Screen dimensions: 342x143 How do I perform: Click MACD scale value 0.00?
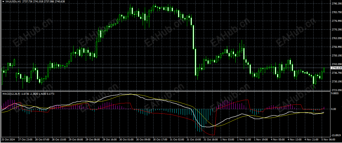coord(334,109)
